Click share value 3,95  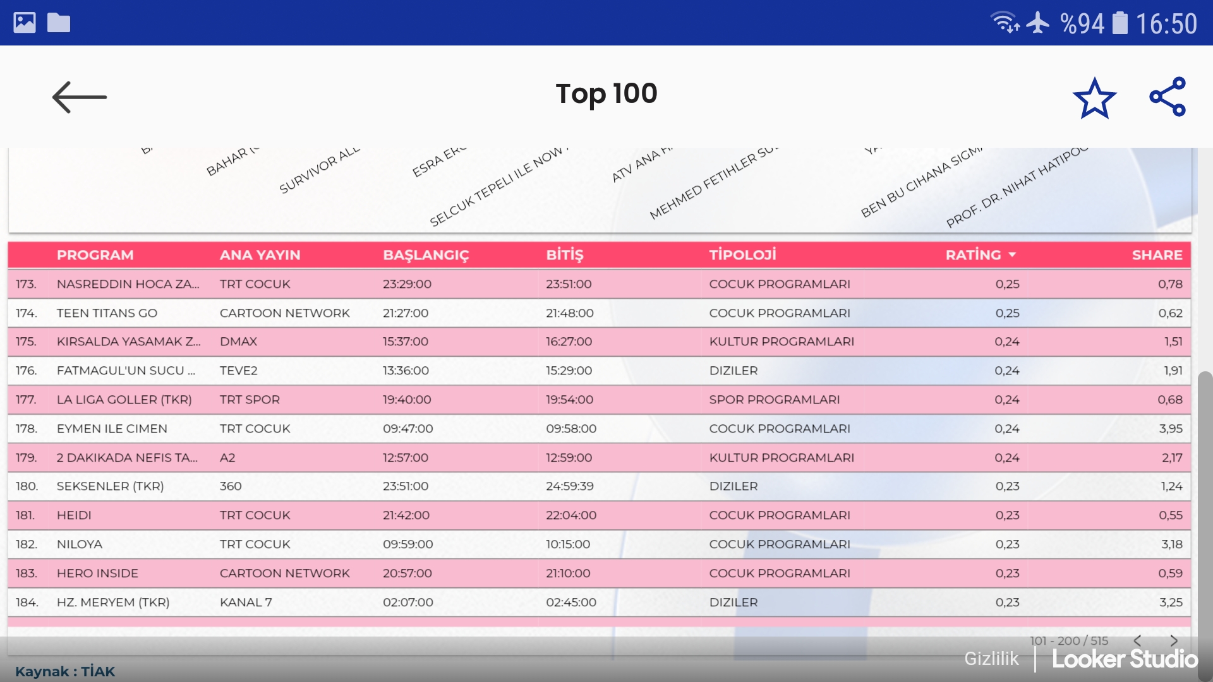1171,429
